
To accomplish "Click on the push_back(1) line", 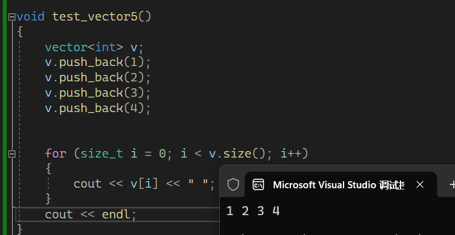I will (98, 62).
